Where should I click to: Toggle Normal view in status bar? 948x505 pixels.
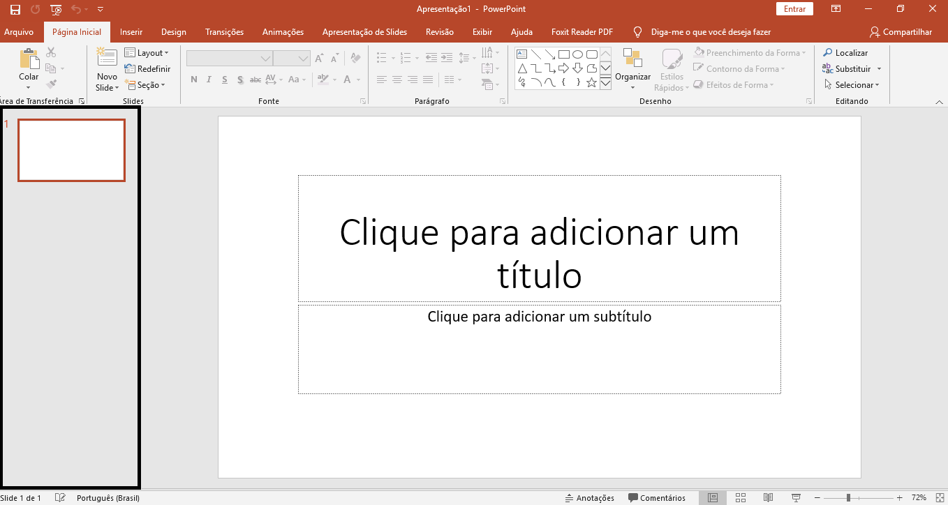coord(712,497)
